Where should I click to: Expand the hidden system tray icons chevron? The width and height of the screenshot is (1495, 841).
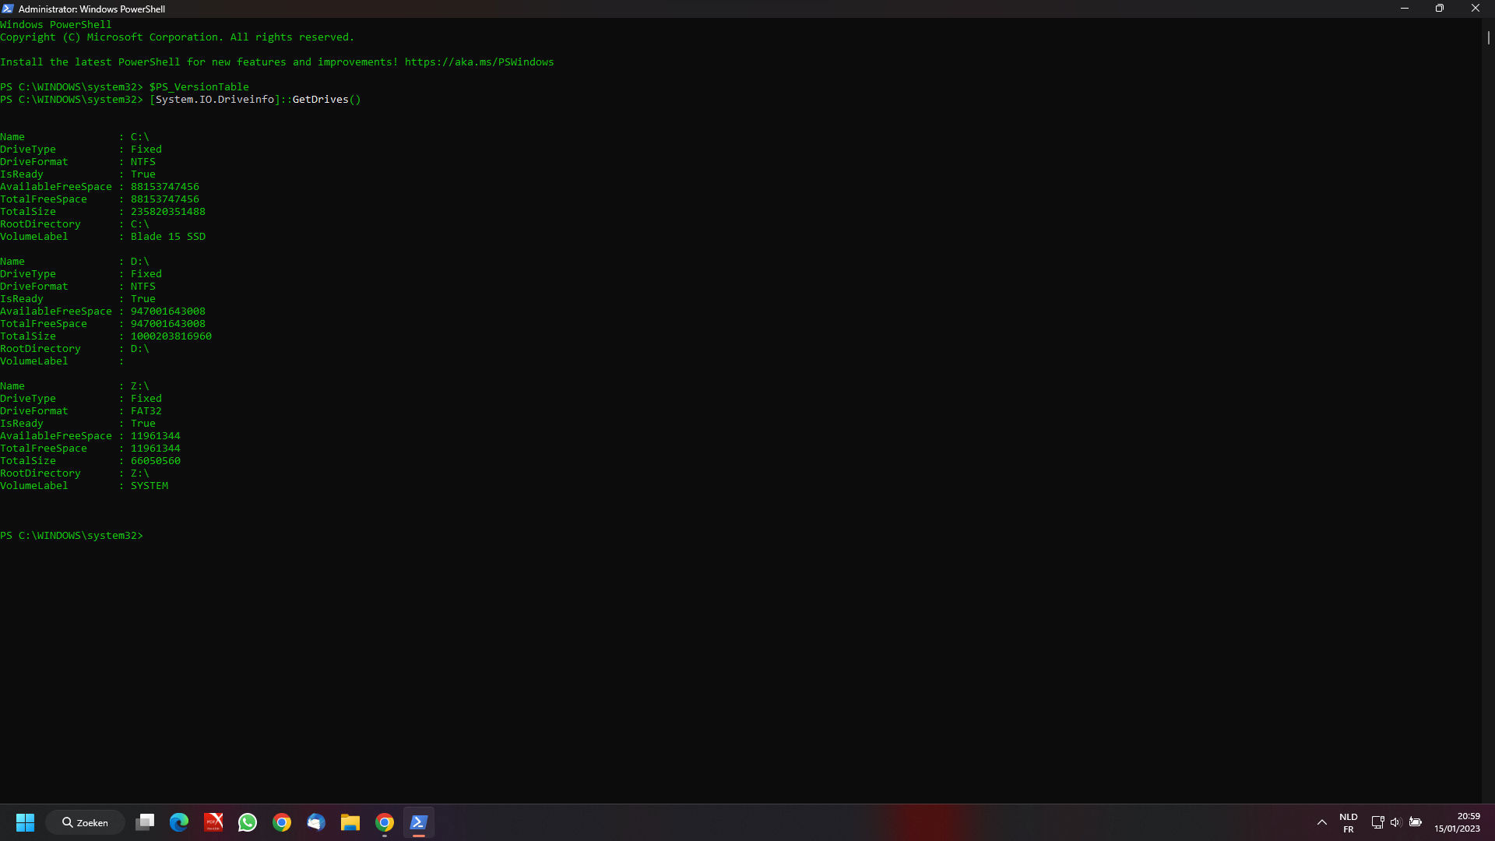(x=1321, y=822)
